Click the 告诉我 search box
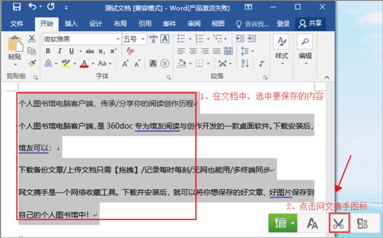 tap(253, 24)
